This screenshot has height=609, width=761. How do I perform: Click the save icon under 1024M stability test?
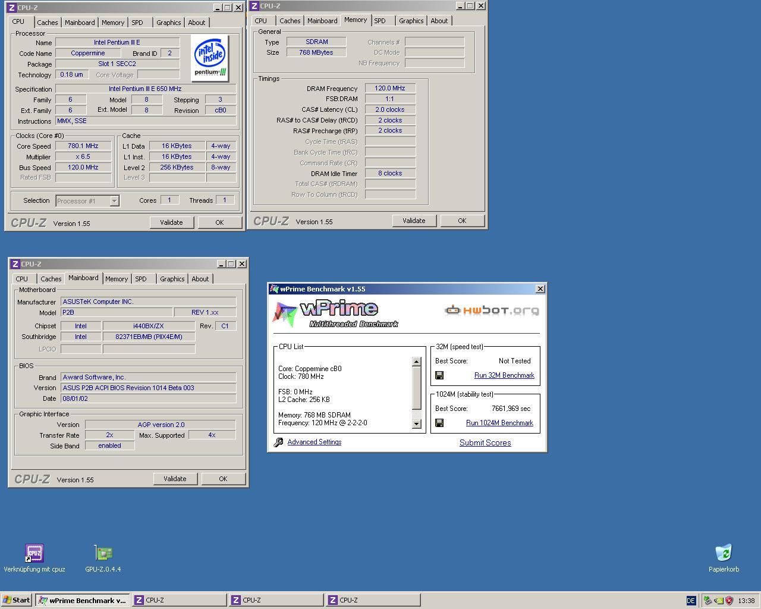click(x=439, y=423)
